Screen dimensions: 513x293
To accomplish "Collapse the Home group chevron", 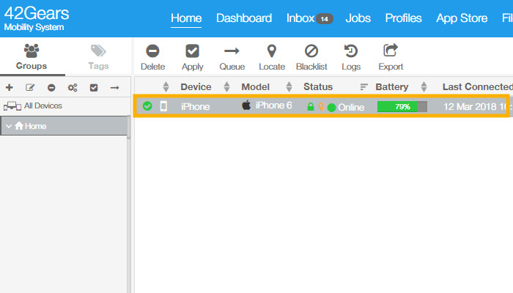I will (x=9, y=126).
